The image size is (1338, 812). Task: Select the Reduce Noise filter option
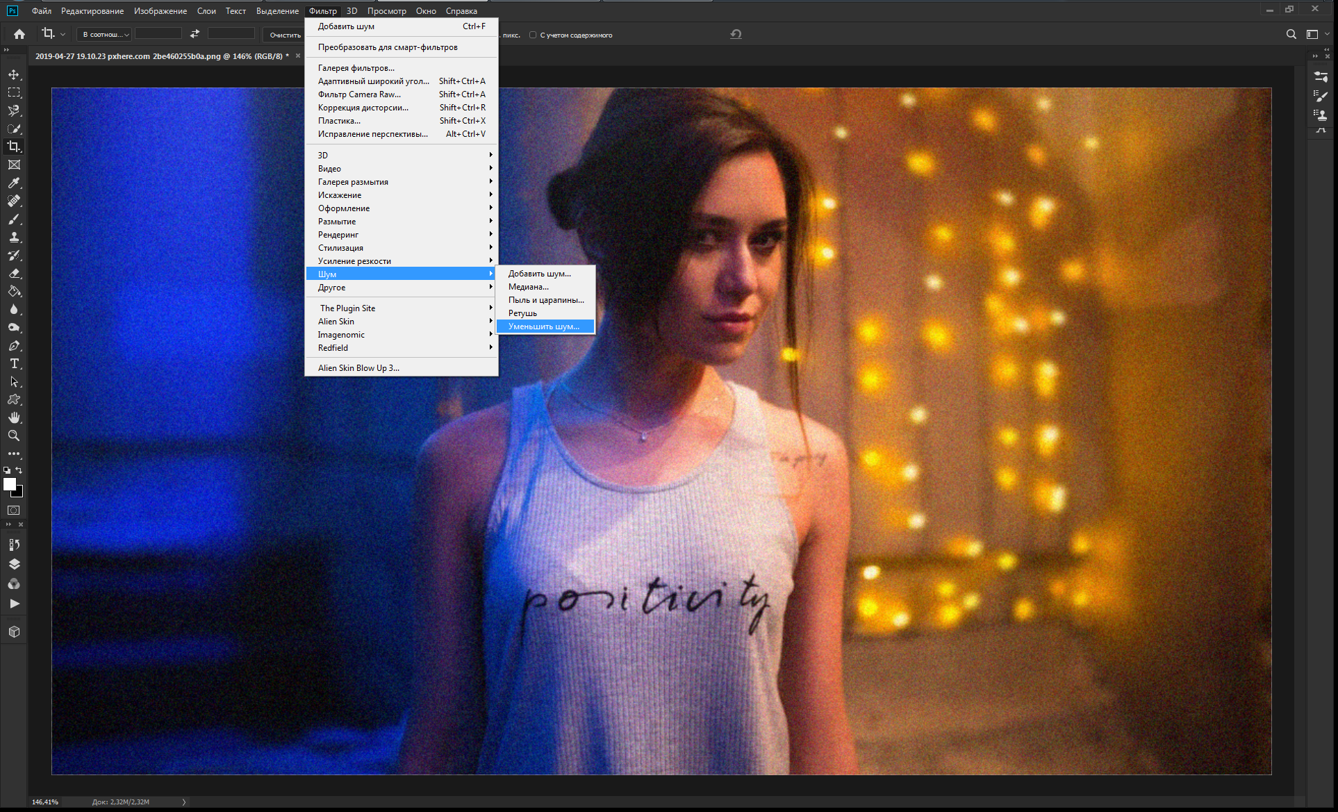pos(543,326)
